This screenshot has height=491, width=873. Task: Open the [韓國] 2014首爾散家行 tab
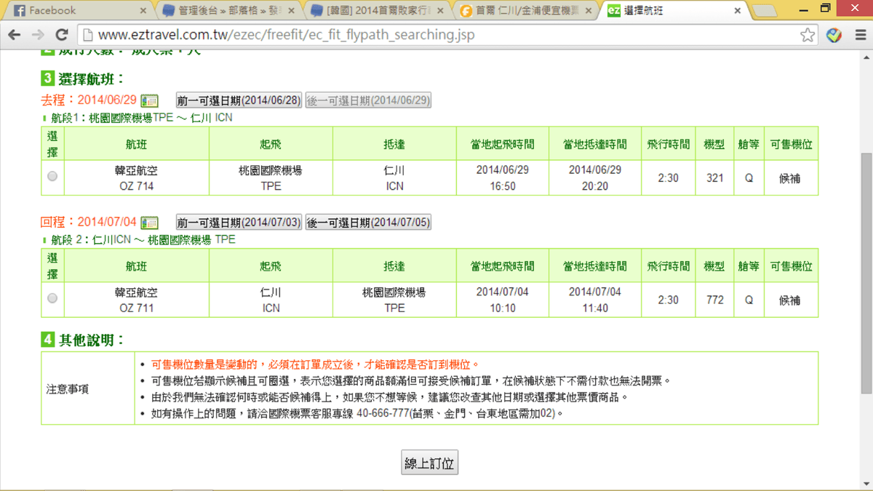[x=375, y=11]
